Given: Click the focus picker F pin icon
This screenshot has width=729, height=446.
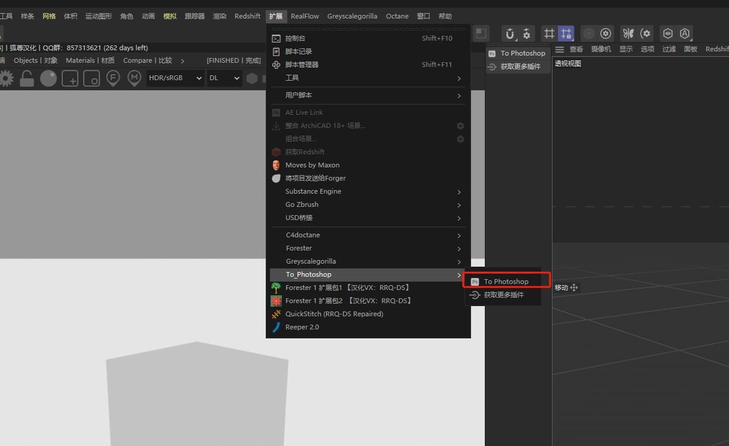Looking at the screenshot, I should click(x=113, y=78).
